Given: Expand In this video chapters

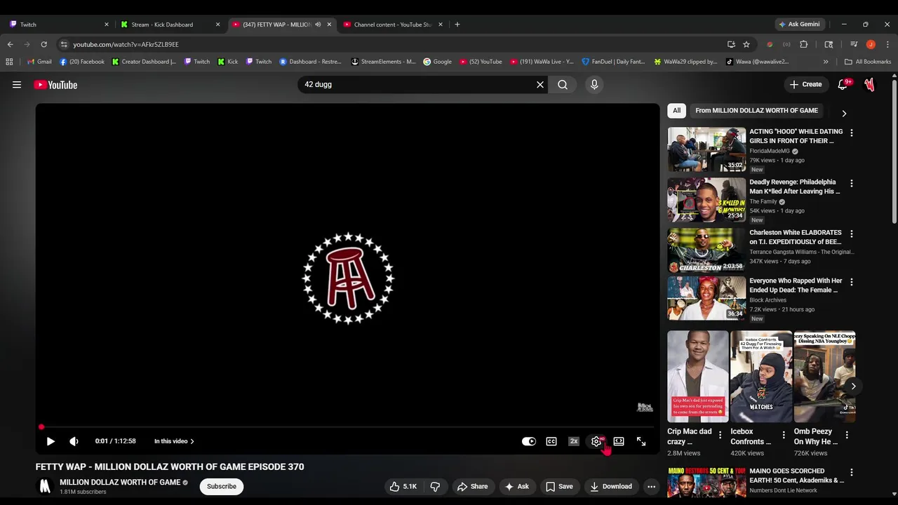Looking at the screenshot, I should coord(174,441).
